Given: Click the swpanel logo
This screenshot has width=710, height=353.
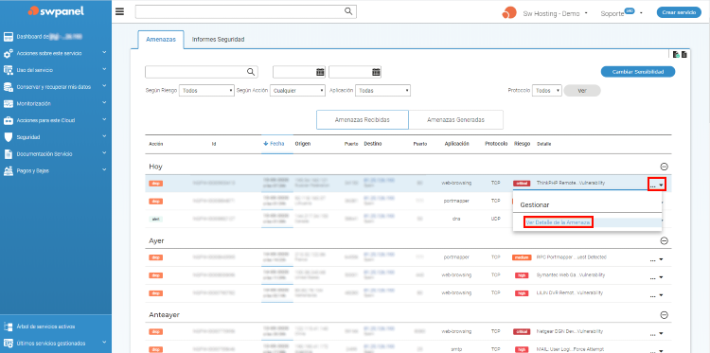Looking at the screenshot, I should 56,11.
